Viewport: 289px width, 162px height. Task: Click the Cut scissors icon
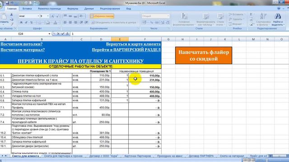(x=11, y=14)
